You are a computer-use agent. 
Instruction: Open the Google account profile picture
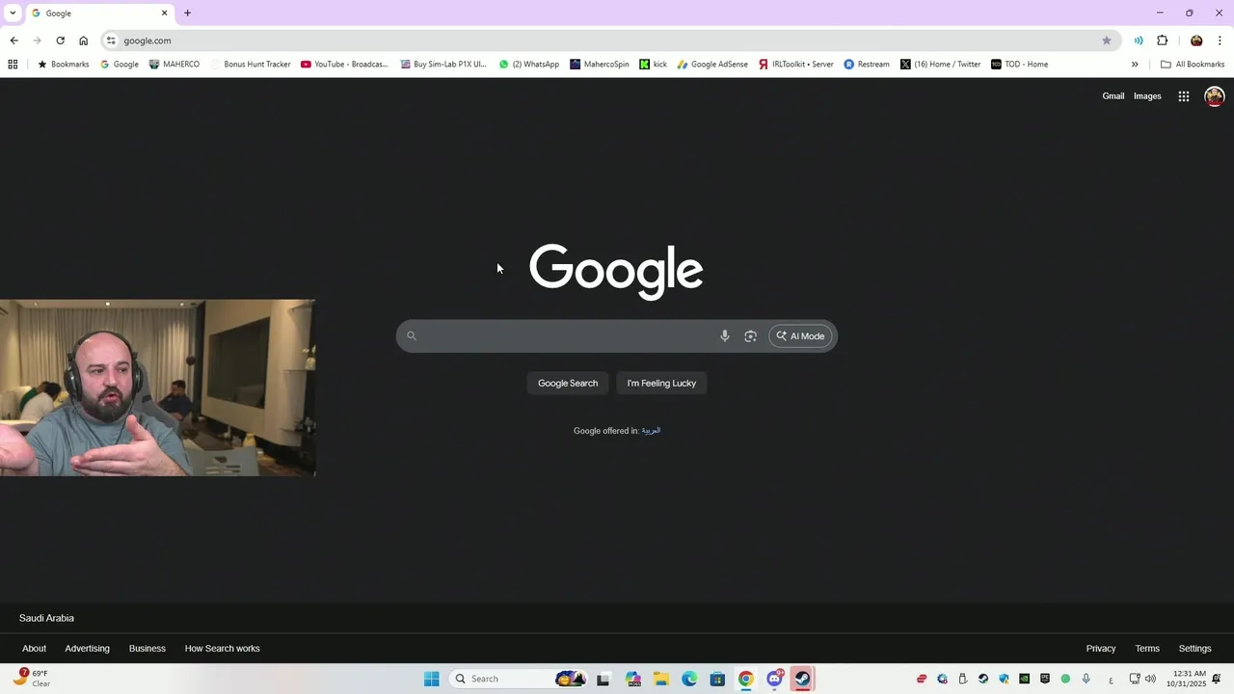[1215, 96]
